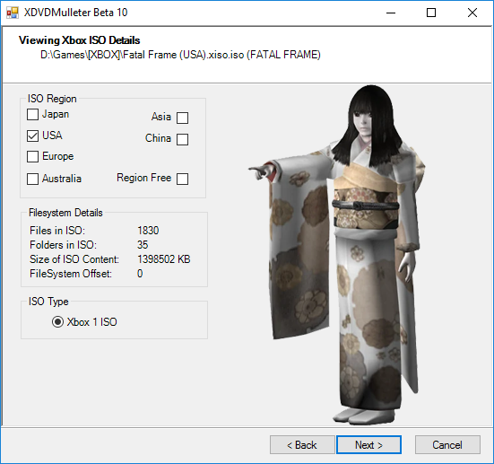Tick the China region checkbox
This screenshot has height=464, width=494.
click(182, 139)
